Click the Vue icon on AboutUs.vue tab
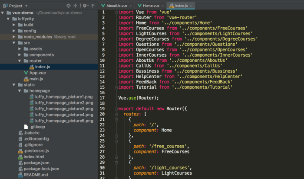Image resolution: width=304 pixels, height=179 pixels. 103,6
